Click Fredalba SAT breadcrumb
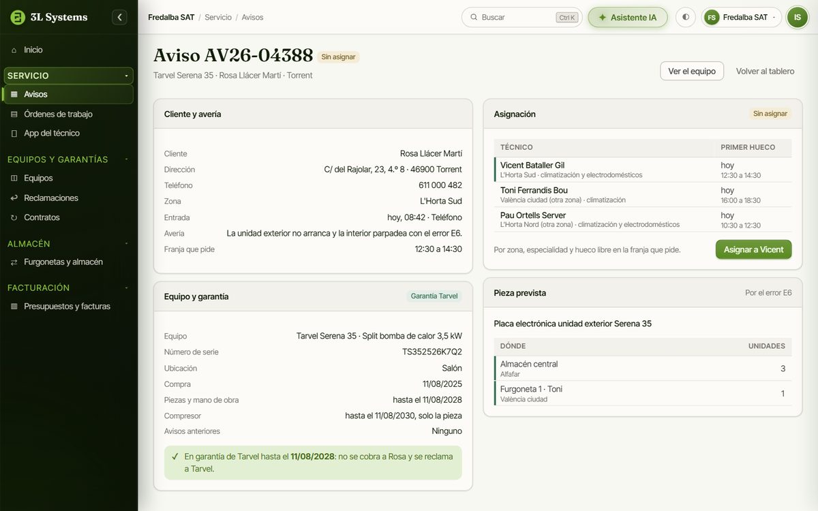 [171, 18]
